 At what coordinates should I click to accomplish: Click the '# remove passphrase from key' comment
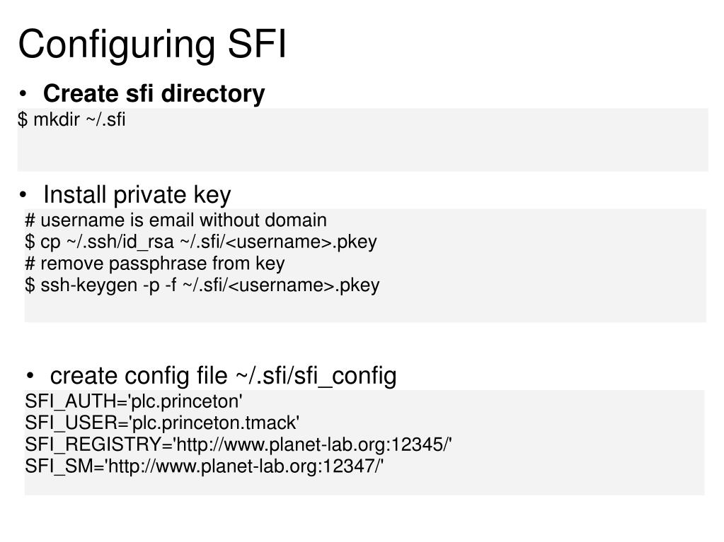[155, 264]
